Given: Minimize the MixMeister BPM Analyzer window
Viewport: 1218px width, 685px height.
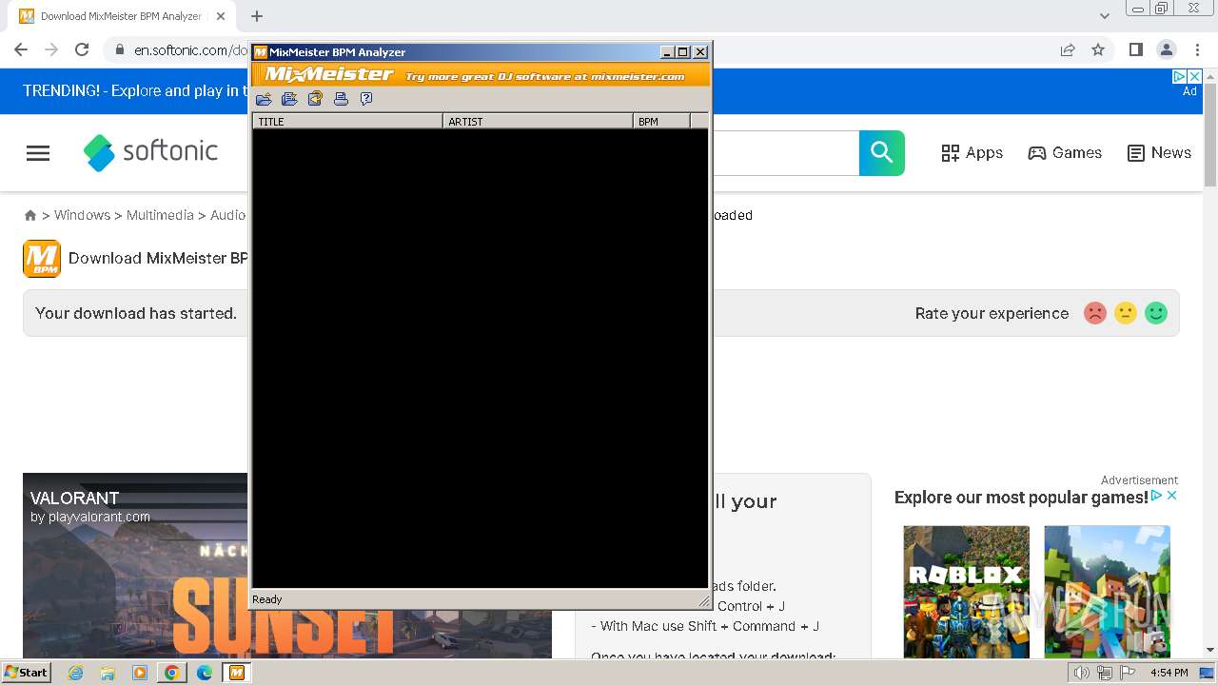Looking at the screenshot, I should click(x=668, y=52).
